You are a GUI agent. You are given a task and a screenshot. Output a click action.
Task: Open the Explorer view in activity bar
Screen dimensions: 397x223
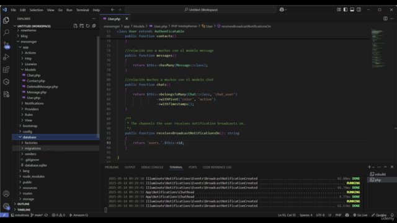(x=6, y=20)
